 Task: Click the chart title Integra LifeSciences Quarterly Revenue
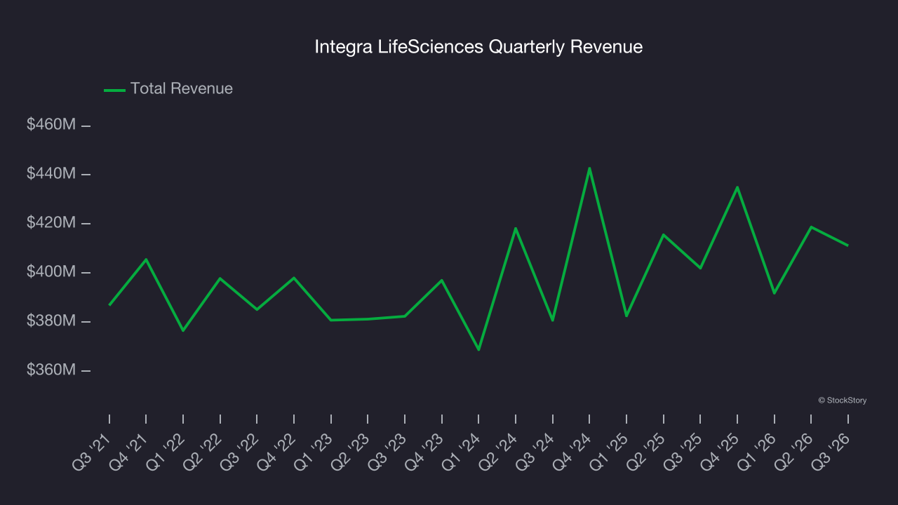478,47
